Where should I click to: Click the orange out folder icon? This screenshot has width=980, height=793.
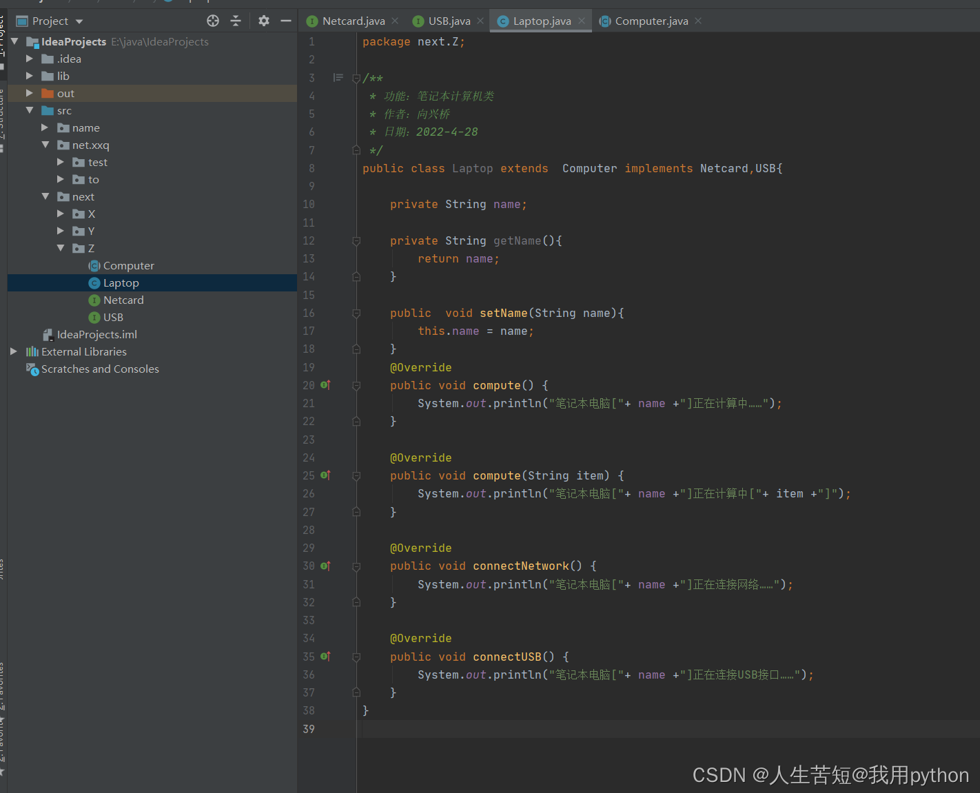48,94
